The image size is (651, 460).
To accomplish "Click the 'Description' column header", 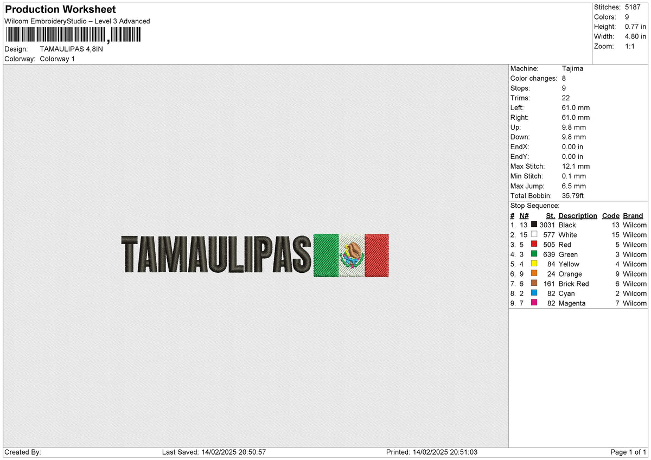I will (578, 215).
